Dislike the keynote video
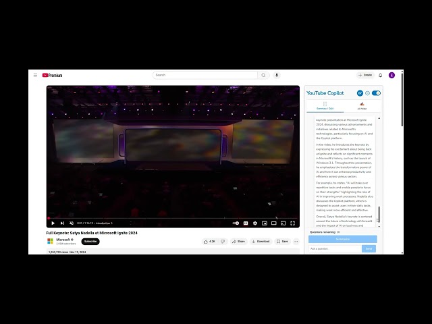This screenshot has height=324, width=432. [223, 242]
